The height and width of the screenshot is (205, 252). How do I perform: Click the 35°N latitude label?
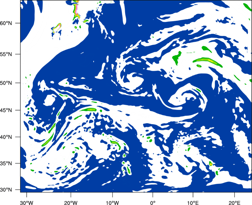[6, 163]
